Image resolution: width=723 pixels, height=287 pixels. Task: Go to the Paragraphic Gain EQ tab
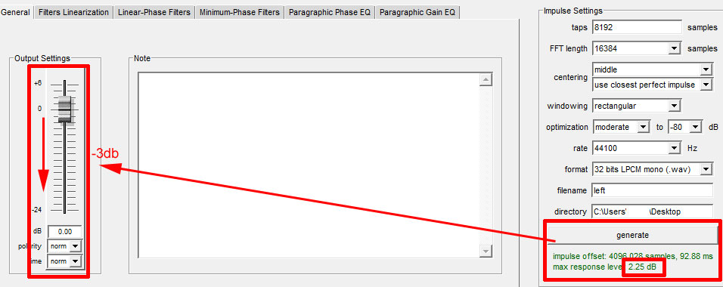point(417,12)
